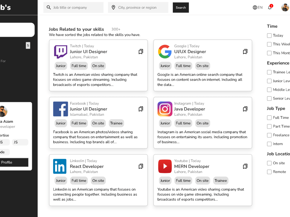
Task: Open the UI/UX Designer job title
Action: pos(190,52)
